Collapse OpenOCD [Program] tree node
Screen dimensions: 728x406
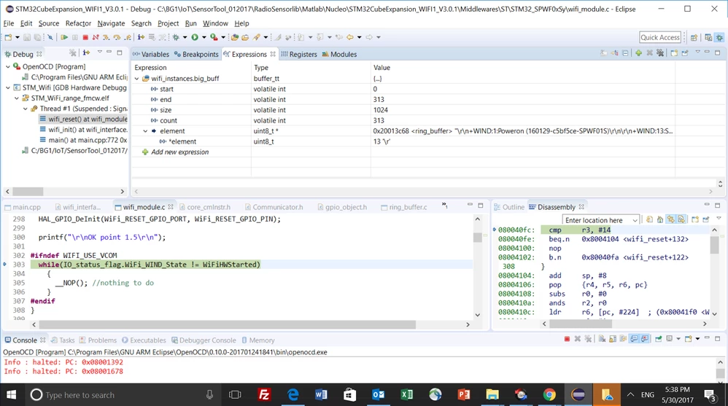(x=8, y=66)
